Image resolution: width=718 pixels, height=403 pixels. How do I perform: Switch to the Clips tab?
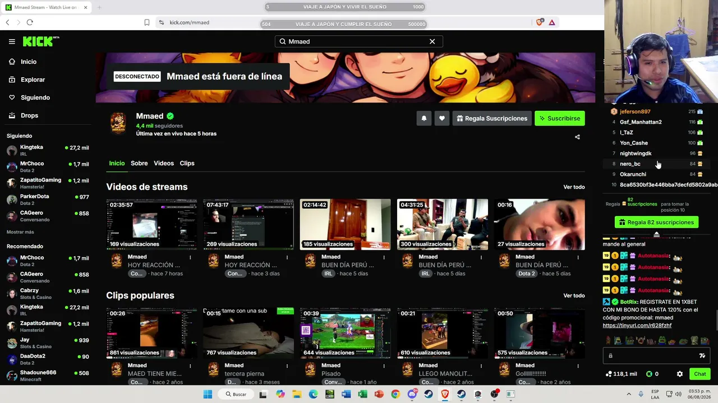pos(187,163)
